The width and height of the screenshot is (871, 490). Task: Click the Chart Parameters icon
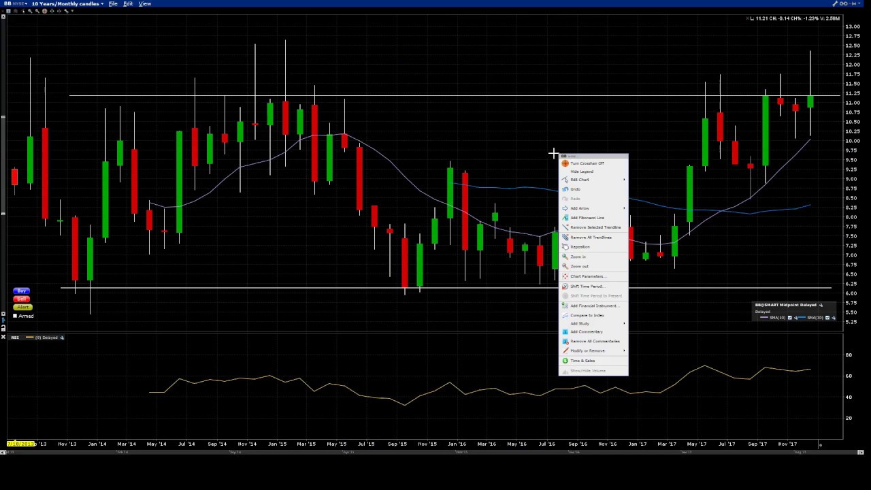[x=565, y=276]
